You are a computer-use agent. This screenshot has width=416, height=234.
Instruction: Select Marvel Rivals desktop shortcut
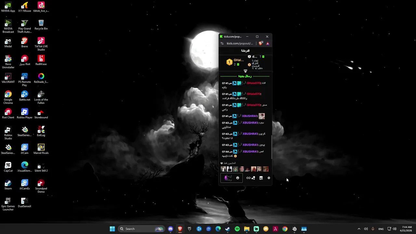41,149
